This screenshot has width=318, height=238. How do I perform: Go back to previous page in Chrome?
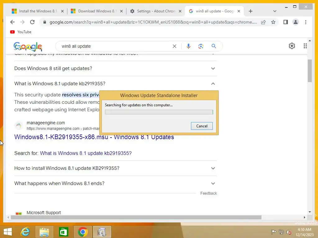pyautogui.click(x=12, y=22)
